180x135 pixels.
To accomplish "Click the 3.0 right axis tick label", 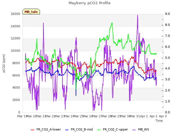I will [x=167, y=79].
